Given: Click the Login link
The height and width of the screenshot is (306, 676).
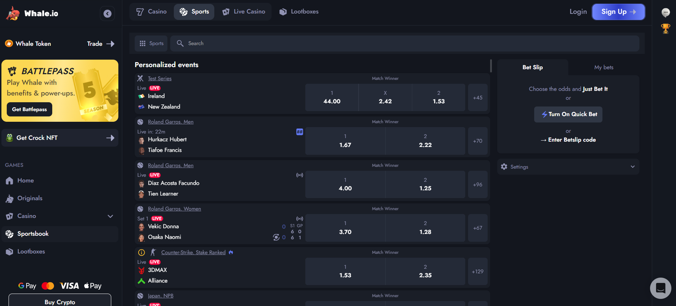Looking at the screenshot, I should [578, 12].
